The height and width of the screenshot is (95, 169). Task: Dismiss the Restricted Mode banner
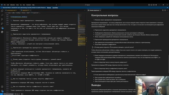point(167,8)
